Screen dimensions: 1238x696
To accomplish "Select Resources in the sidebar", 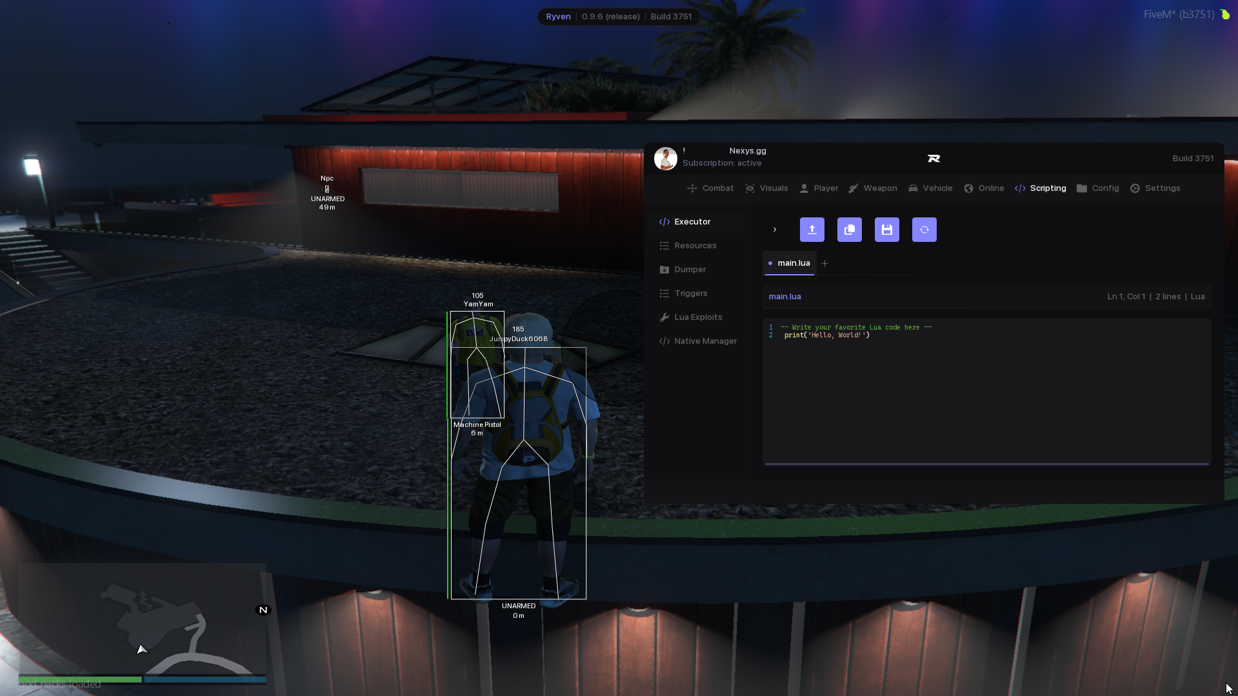I will point(697,246).
